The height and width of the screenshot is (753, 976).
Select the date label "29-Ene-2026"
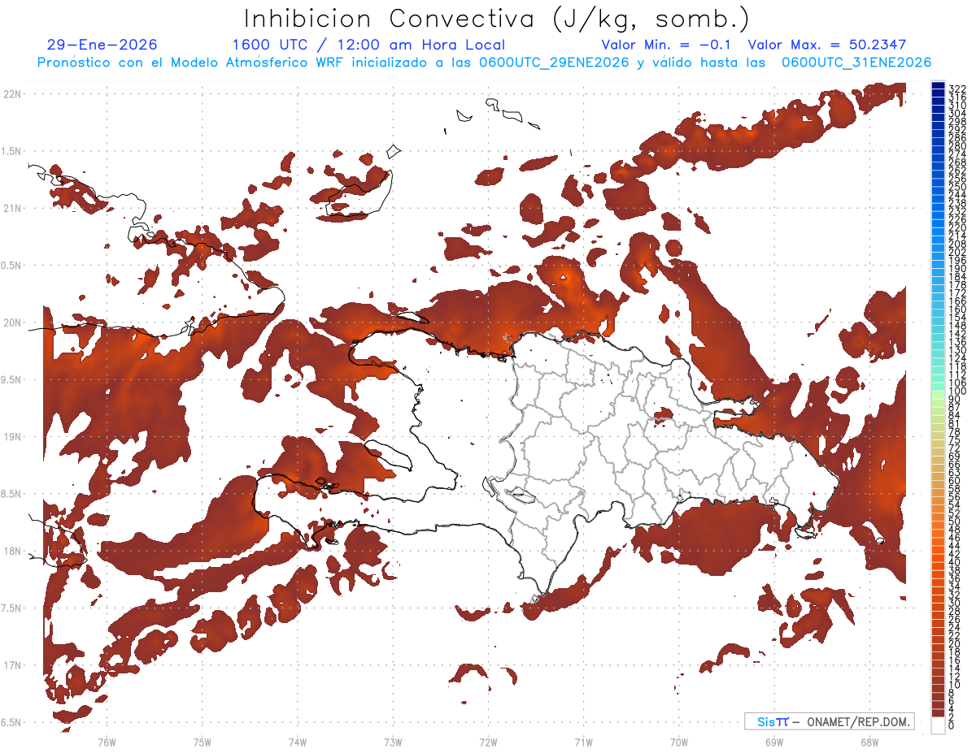(x=102, y=45)
